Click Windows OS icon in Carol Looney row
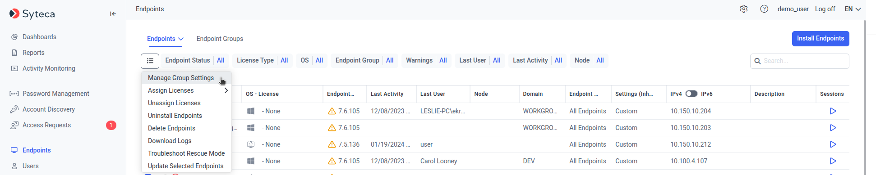Image resolution: width=876 pixels, height=175 pixels. [251, 161]
